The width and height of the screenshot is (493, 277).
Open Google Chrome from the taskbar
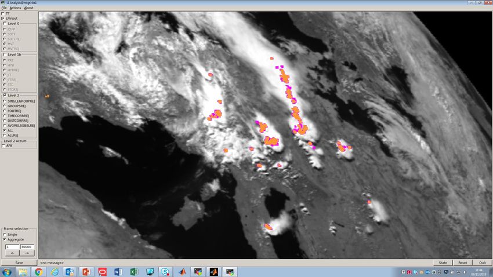pos(39,272)
